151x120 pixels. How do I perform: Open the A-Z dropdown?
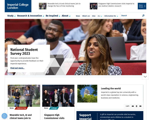100,16
